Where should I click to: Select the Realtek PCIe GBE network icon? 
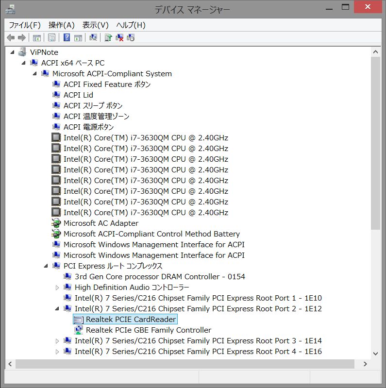coord(79,330)
